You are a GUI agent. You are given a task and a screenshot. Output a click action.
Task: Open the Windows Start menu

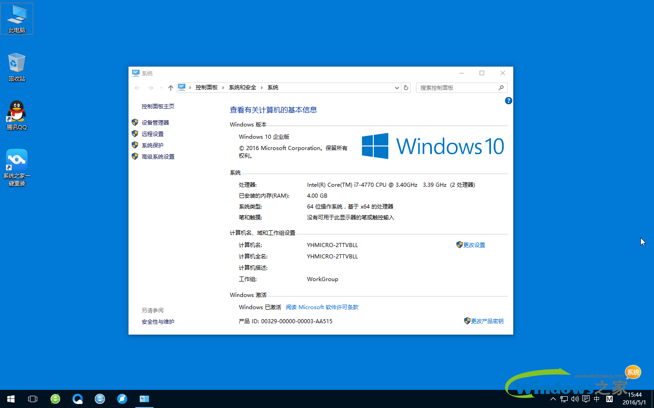click(11, 399)
